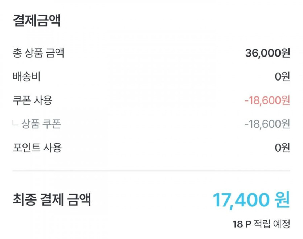Click the red -18,600원 coupon discount

(267, 100)
